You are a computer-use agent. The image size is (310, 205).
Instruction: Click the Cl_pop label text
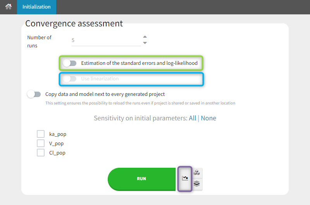point(57,153)
